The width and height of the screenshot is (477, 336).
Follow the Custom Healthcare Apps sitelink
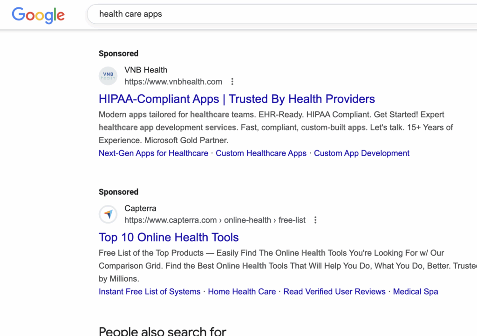(261, 153)
